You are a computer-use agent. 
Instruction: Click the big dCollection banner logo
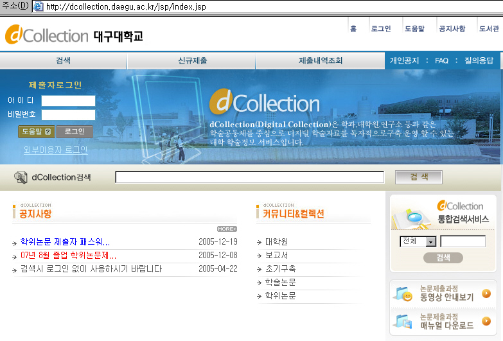tap(265, 102)
